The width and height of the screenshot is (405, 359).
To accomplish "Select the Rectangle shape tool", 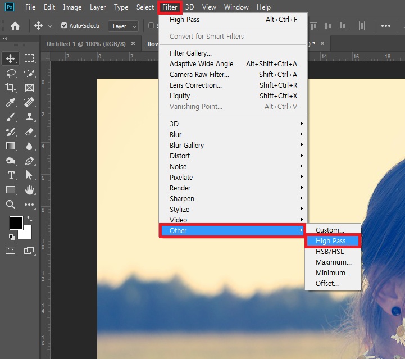I will (11, 190).
